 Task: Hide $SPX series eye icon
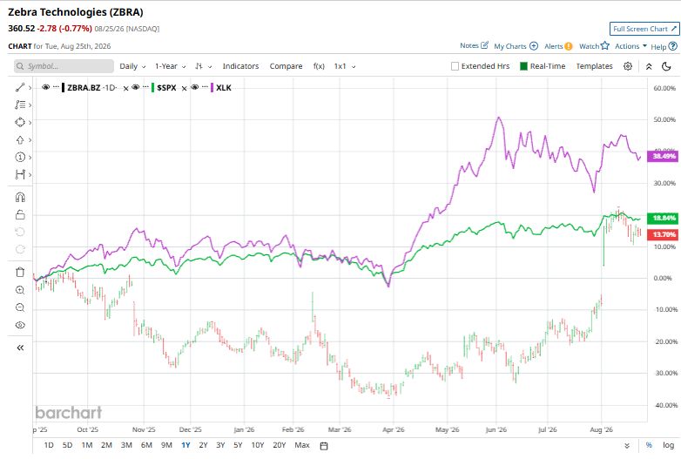136,87
